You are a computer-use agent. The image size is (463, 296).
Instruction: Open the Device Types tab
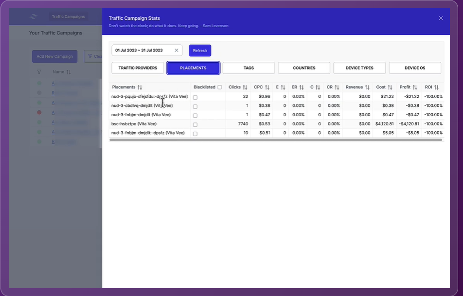pos(359,68)
